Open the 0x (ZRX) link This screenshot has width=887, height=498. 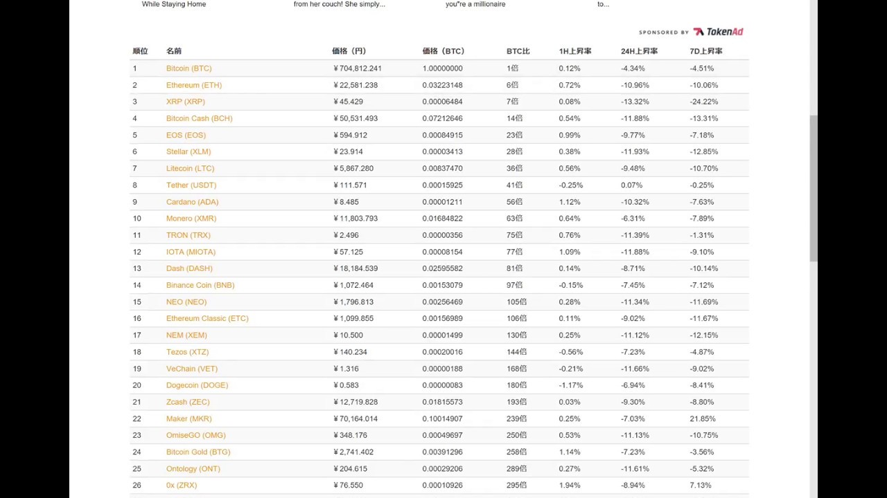pyautogui.click(x=181, y=486)
